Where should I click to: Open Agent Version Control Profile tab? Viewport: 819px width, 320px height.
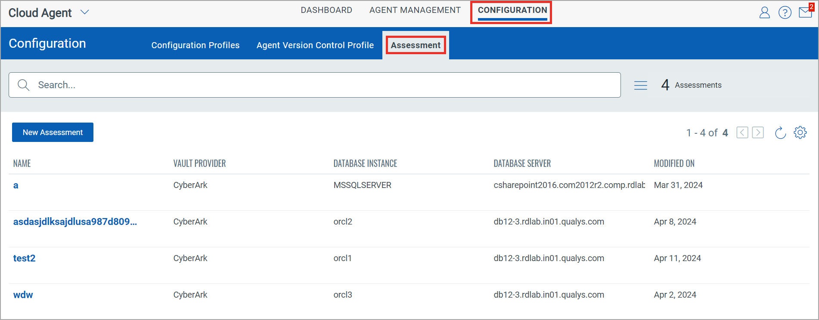tap(315, 45)
